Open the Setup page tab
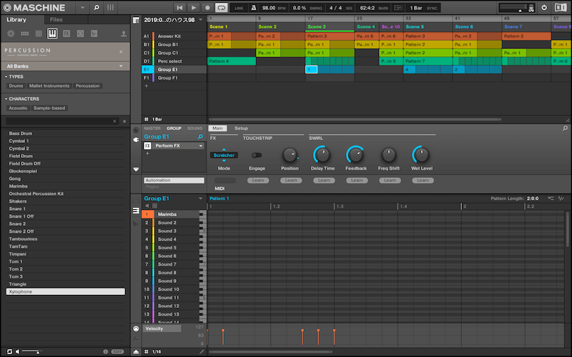 pos(241,129)
